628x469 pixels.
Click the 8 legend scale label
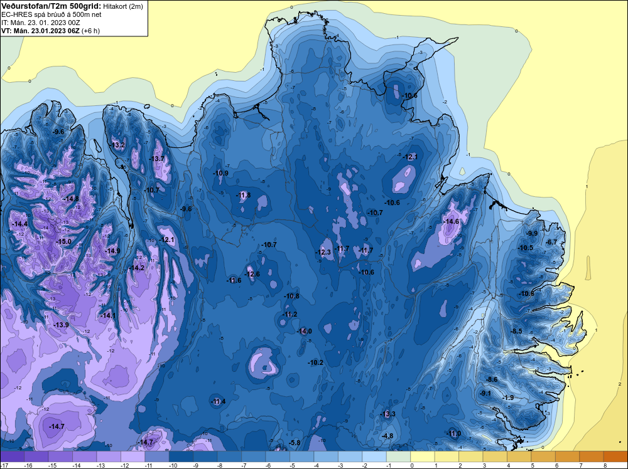[605, 465]
